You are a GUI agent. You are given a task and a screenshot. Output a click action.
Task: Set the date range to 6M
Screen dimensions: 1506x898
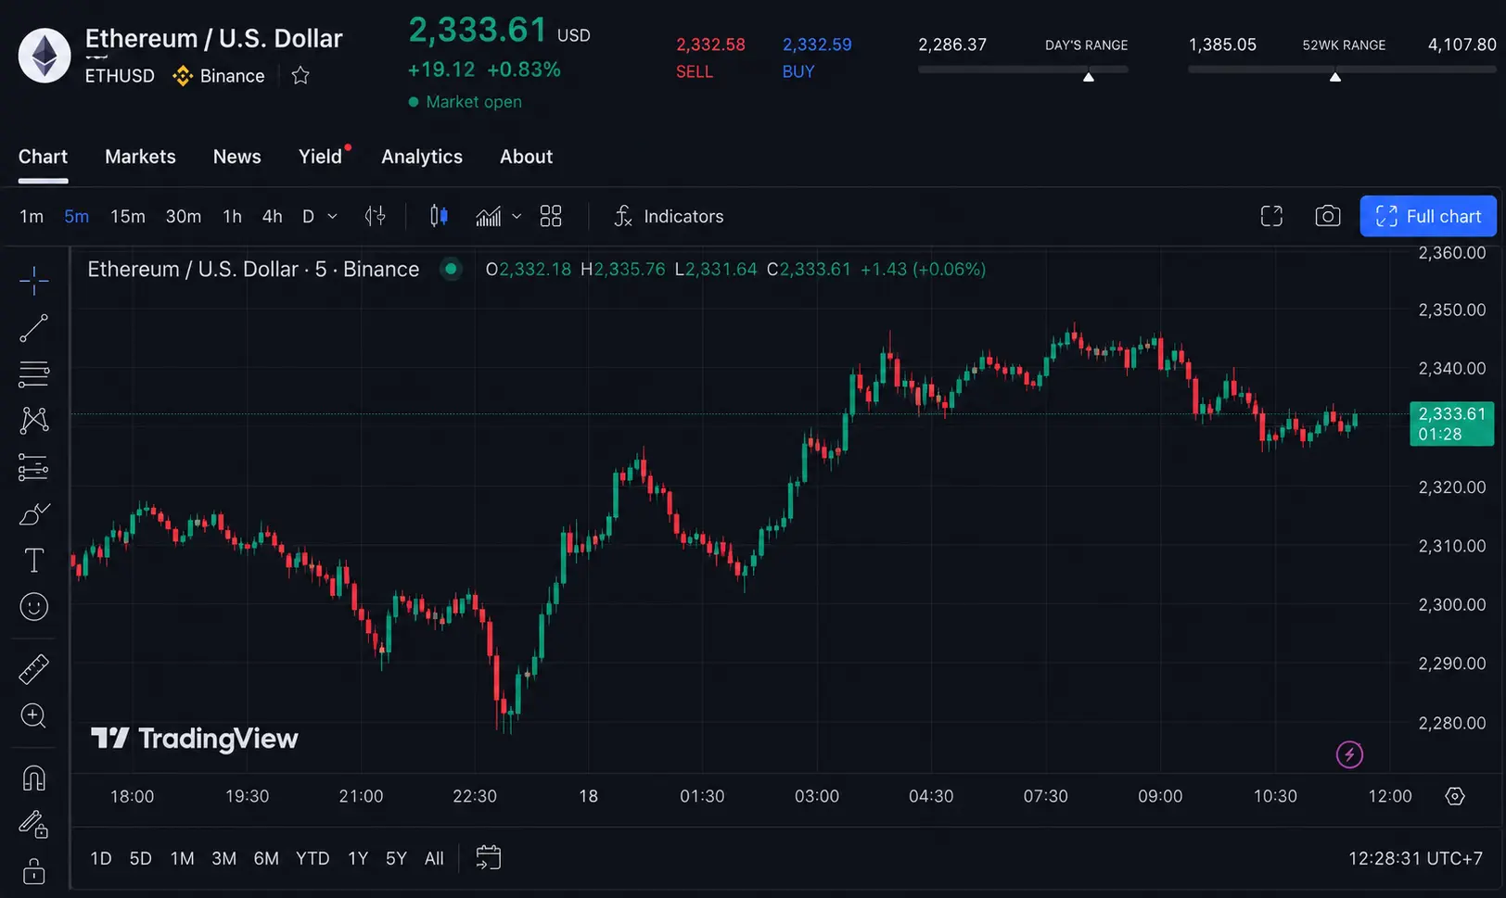click(266, 858)
